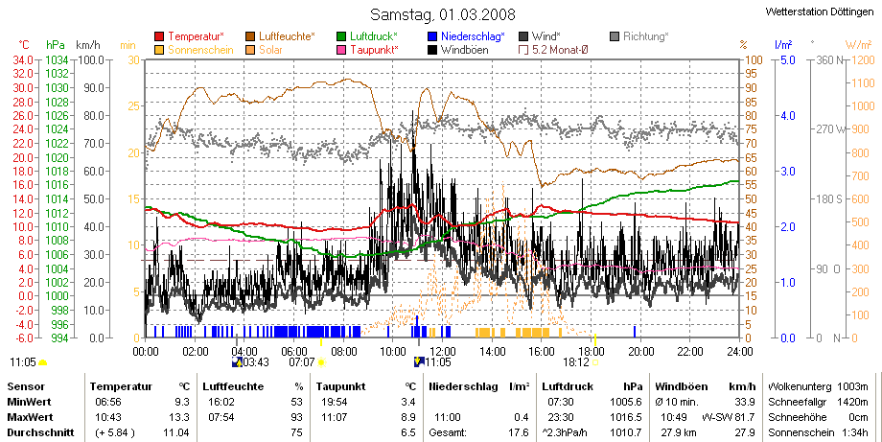Click the sunrise sun icon near 07:07
882x442 pixels.
[321, 362]
